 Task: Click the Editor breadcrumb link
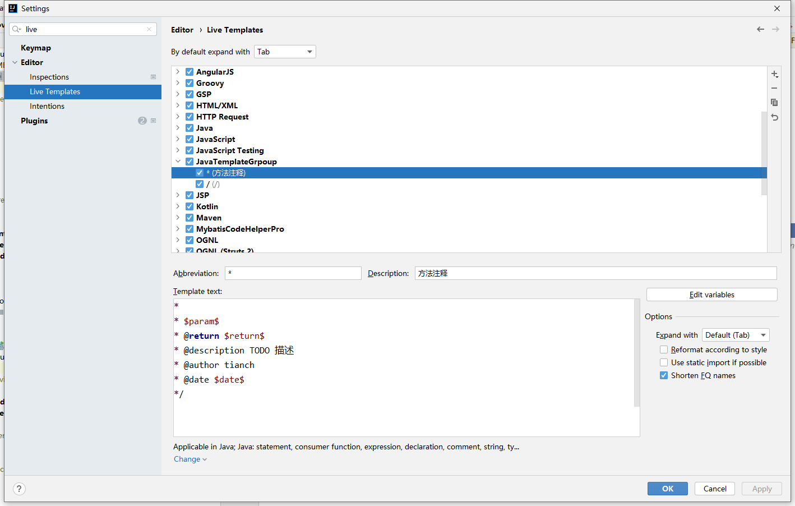182,30
